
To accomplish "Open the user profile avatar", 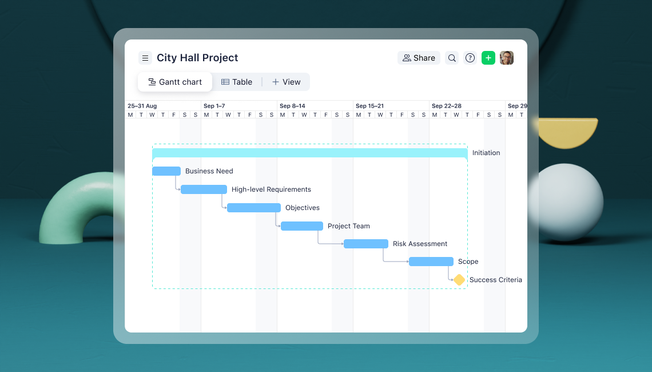I will (507, 58).
